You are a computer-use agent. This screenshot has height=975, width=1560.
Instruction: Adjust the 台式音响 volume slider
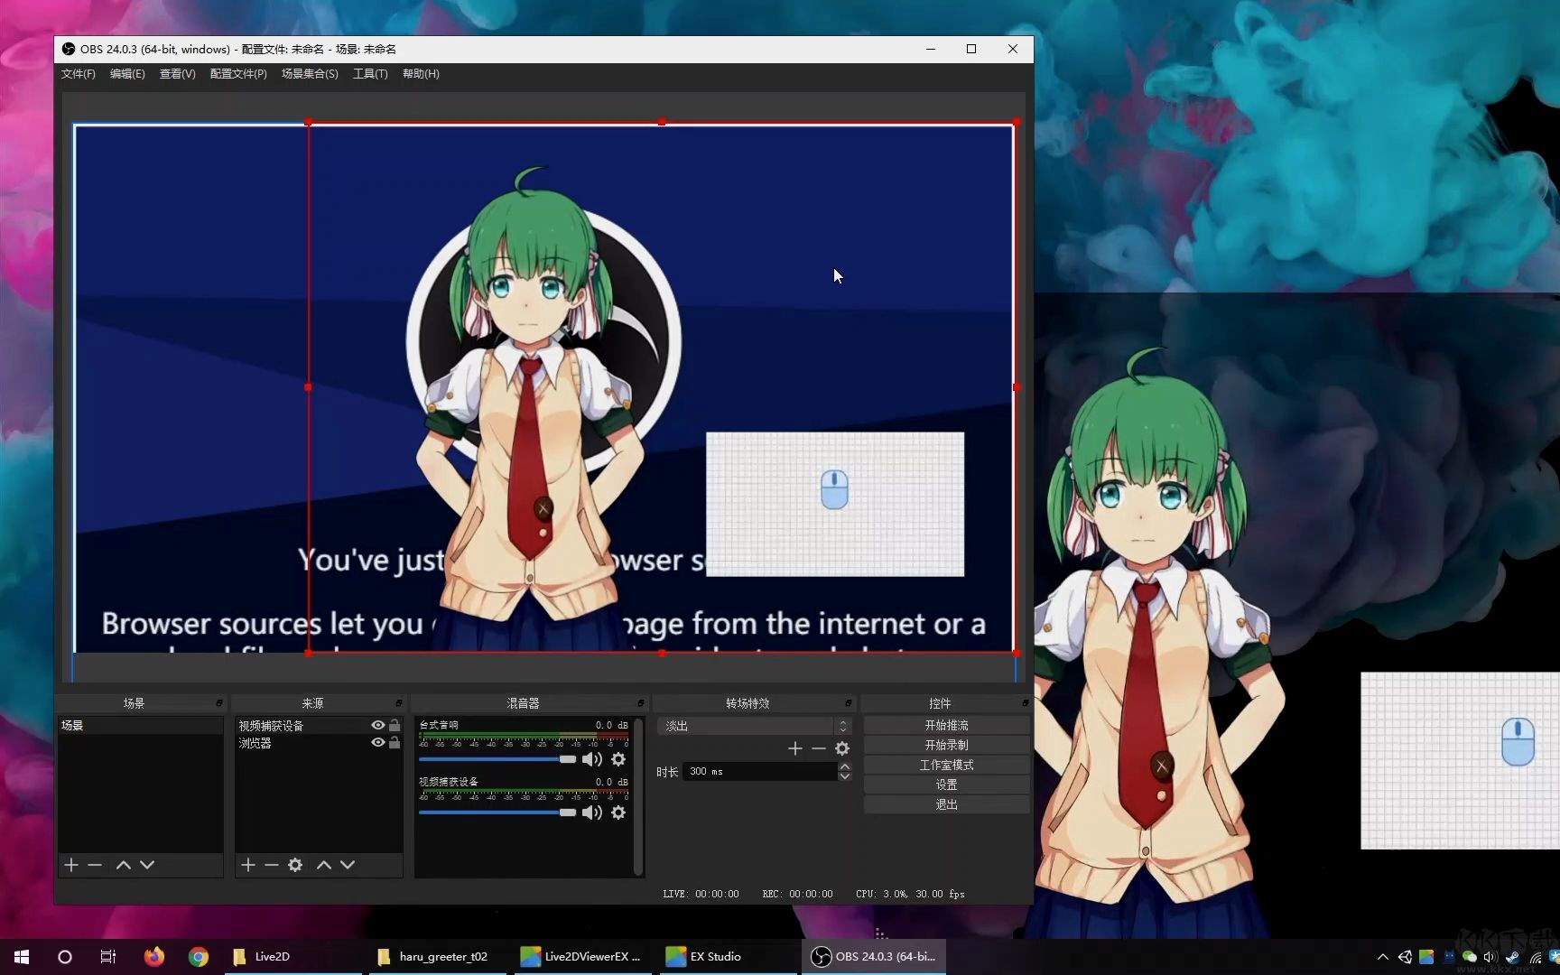point(567,759)
